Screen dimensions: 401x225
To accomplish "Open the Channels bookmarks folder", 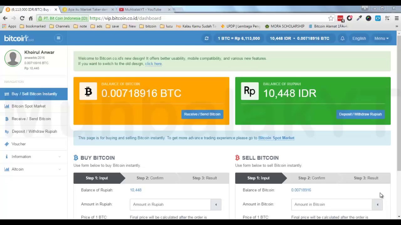I will 60,26.
